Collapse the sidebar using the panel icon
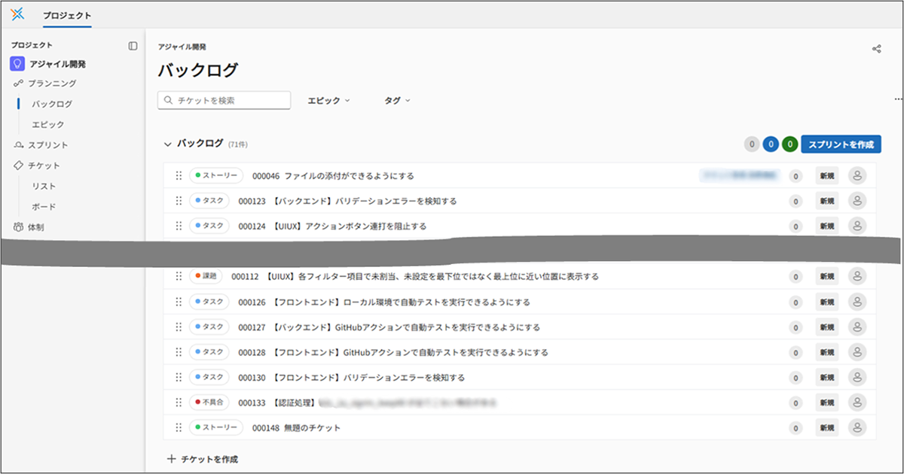The width and height of the screenshot is (904, 474). (x=133, y=46)
